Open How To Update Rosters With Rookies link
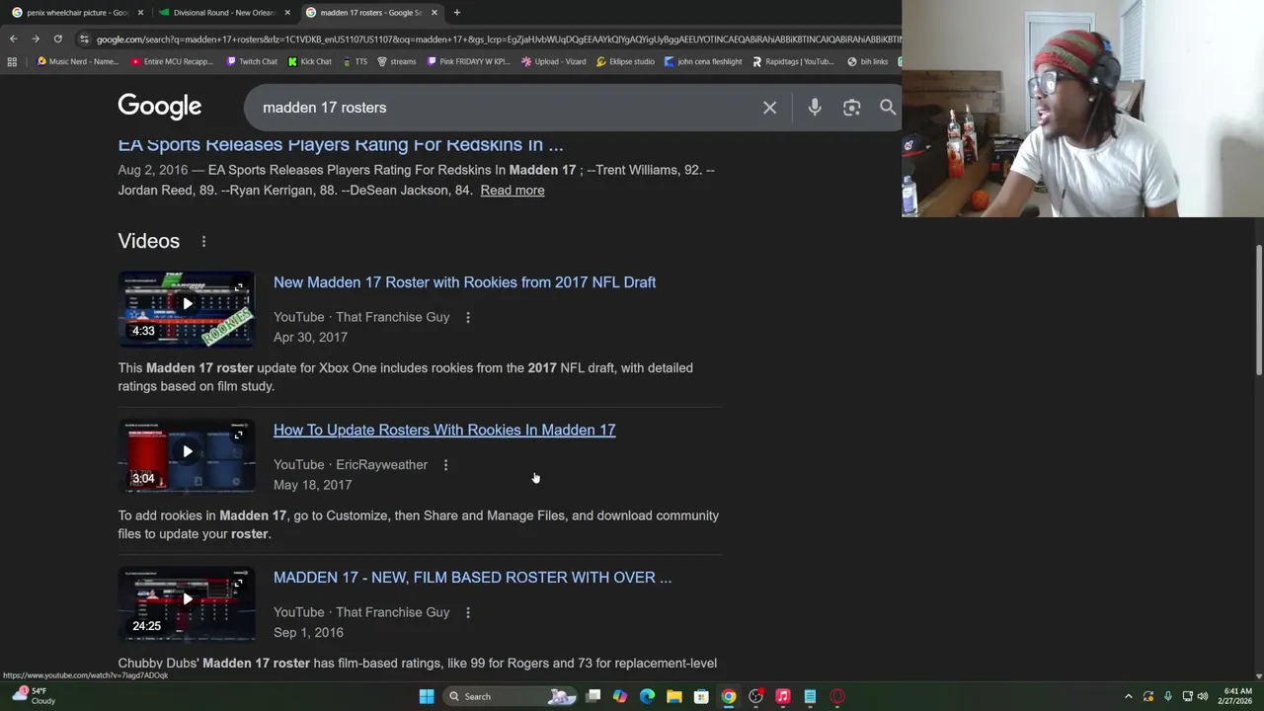The image size is (1264, 711). (444, 430)
